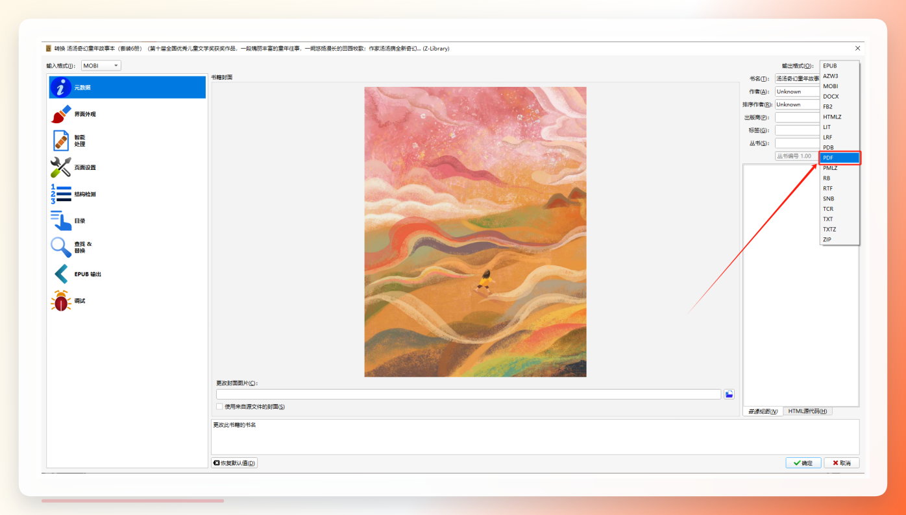Go to 页面设置 tools icon
This screenshot has width=906, height=515.
[x=61, y=167]
